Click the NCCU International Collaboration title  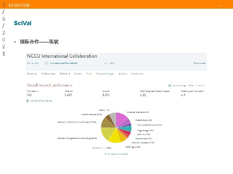62,56
